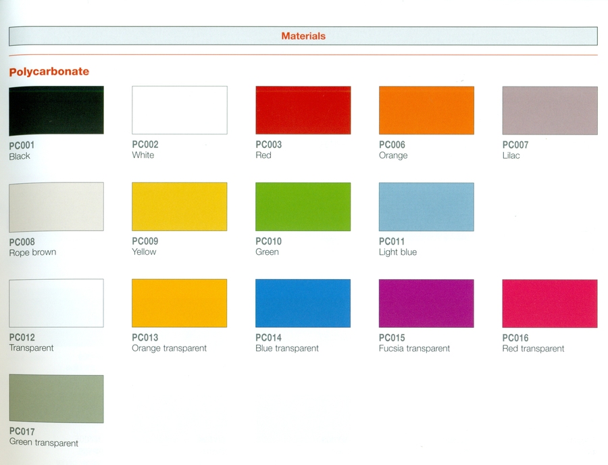Click the 'Orange transparent' name text

point(169,348)
